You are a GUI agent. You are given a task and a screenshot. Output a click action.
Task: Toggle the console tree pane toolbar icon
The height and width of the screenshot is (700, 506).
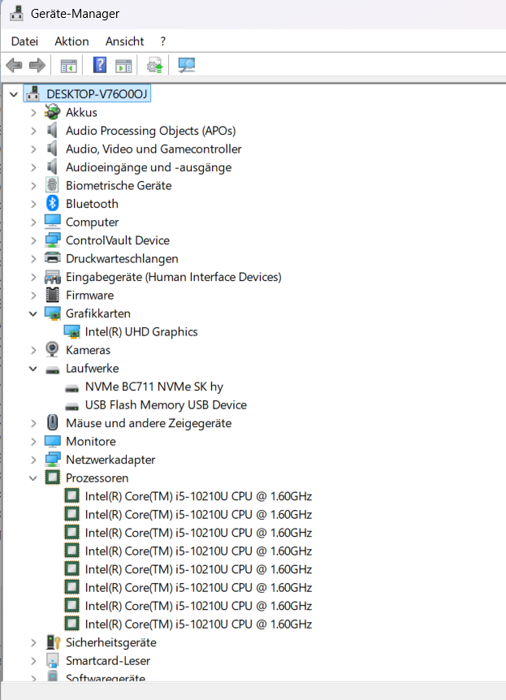point(69,66)
